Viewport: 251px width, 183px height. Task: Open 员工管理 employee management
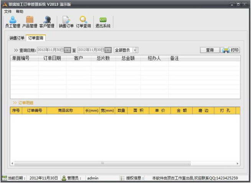coord(13,22)
